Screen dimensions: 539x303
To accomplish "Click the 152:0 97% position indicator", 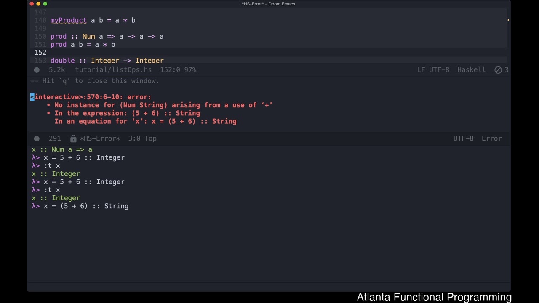I will pos(178,70).
